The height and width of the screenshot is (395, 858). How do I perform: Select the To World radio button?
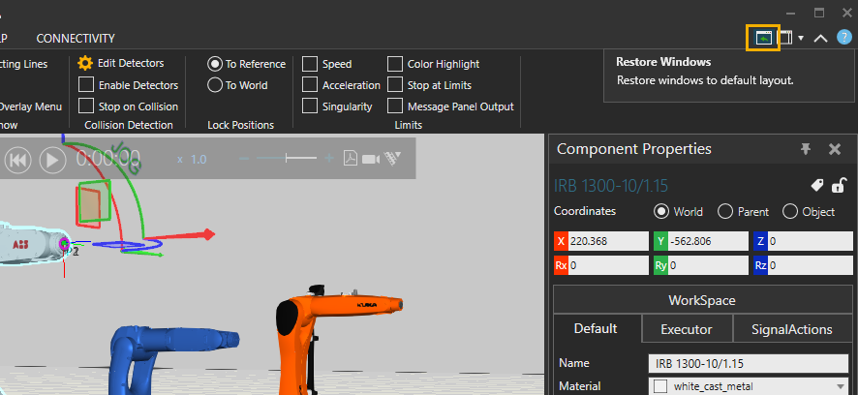tap(215, 85)
